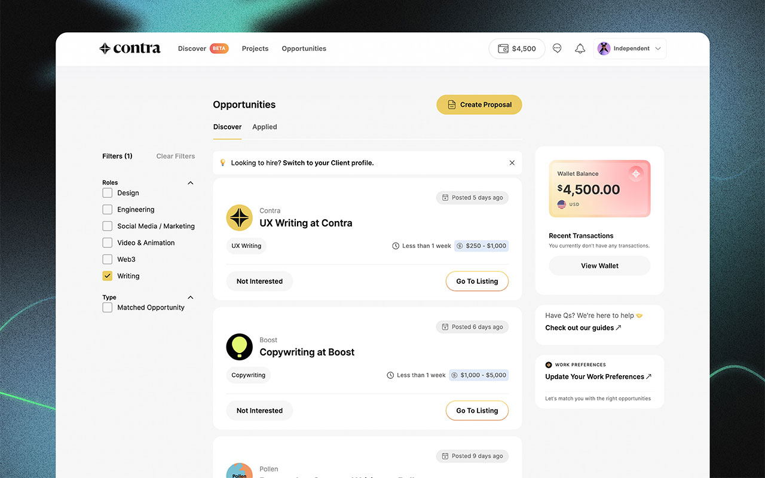The image size is (765, 478).
Task: Click Less than 1 week on Copywriting card
Action: coord(417,375)
